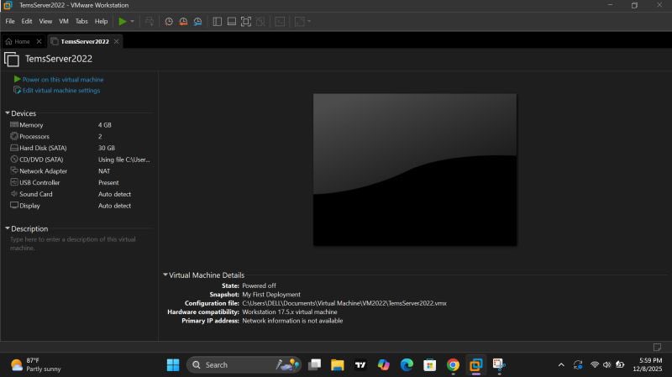Take a snapshot using the clock icon
The image size is (672, 377).
(x=169, y=22)
